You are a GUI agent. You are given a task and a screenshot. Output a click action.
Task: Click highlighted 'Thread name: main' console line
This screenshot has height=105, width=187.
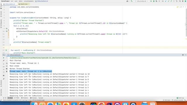pyautogui.click(x=31, y=71)
